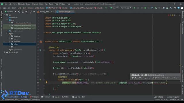Click the blue update notification icon
This screenshot has width=184, height=103.
click(x=179, y=8)
